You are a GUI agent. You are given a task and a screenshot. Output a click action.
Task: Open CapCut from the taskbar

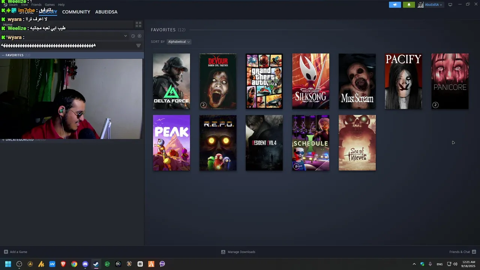point(140,264)
